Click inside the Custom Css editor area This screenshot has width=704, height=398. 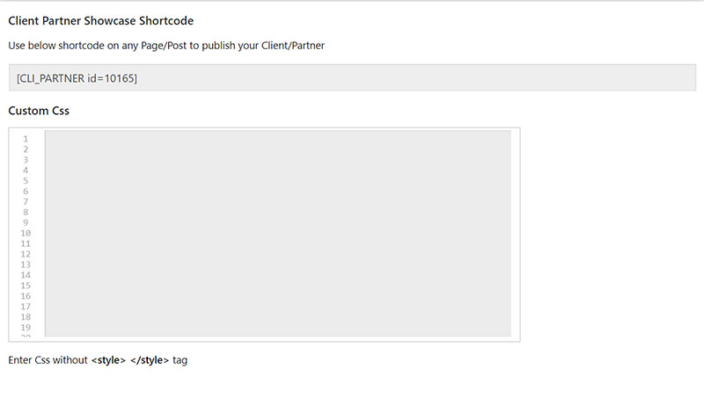pyautogui.click(x=278, y=233)
